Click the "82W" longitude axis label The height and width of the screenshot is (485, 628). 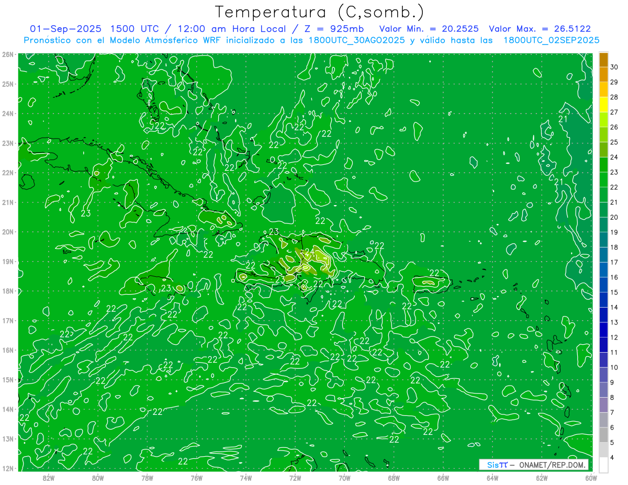tap(49, 478)
